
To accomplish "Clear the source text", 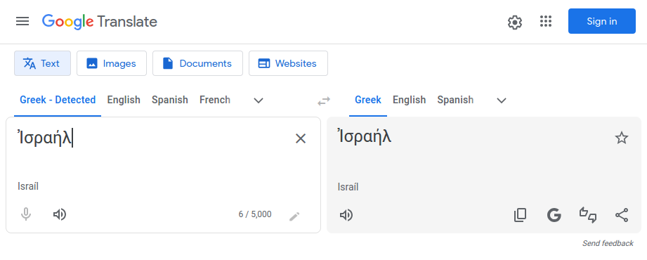I will click(301, 138).
